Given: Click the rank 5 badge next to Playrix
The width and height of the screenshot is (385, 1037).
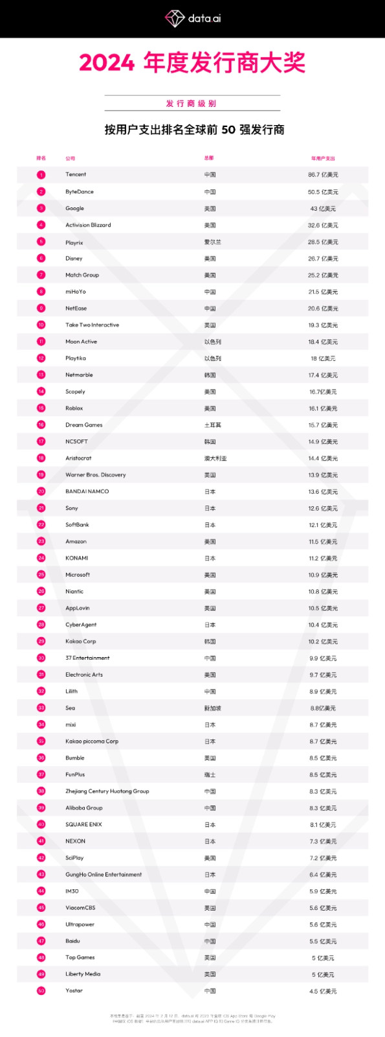Looking at the screenshot, I should coord(41,242).
